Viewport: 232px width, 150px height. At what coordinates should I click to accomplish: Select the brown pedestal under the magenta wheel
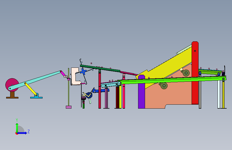click(12, 95)
